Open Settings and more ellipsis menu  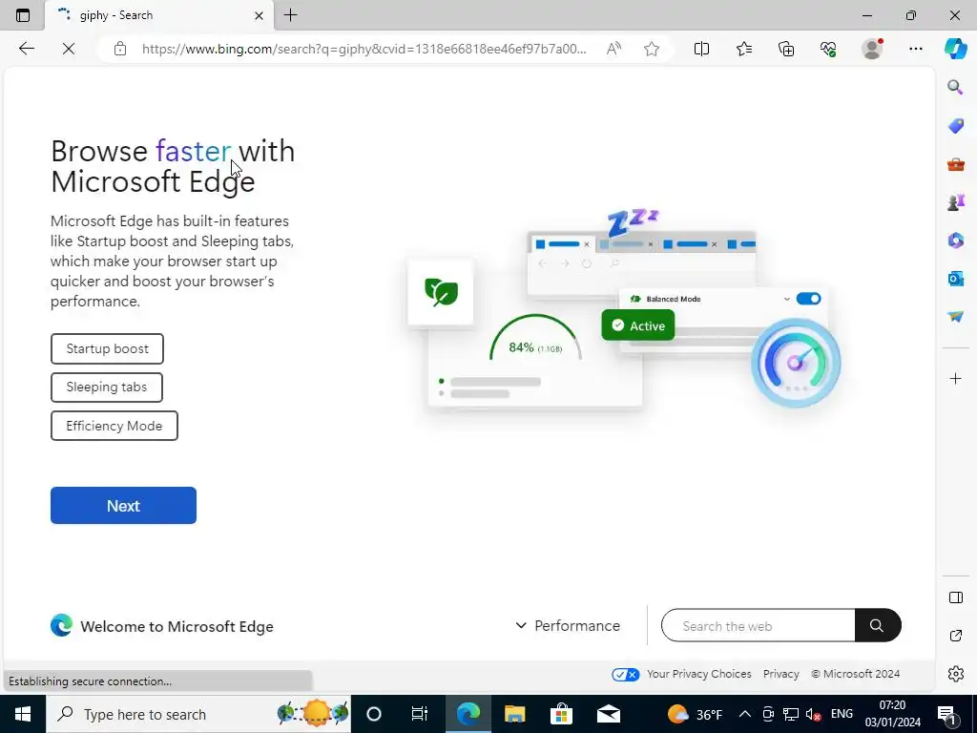tap(915, 49)
